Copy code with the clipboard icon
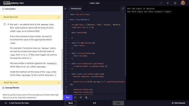This screenshot has height=106, width=189. tap(86, 97)
